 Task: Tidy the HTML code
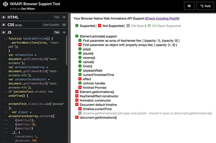57,17
